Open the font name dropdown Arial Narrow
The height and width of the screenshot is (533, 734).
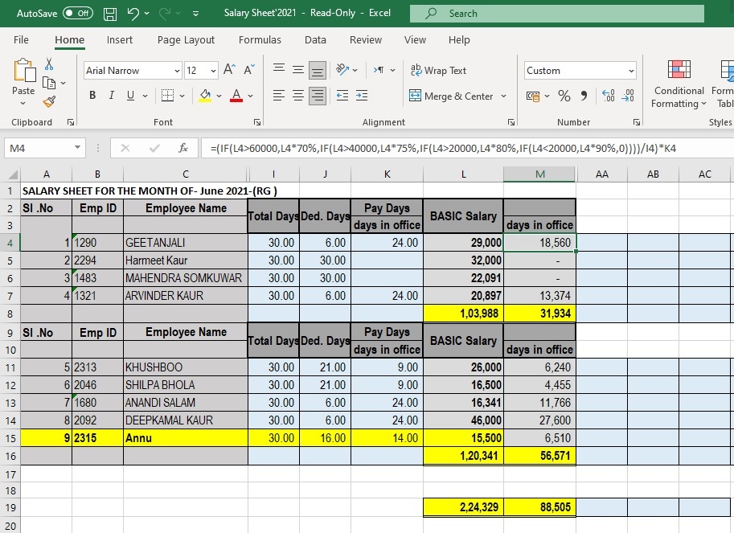coord(177,71)
